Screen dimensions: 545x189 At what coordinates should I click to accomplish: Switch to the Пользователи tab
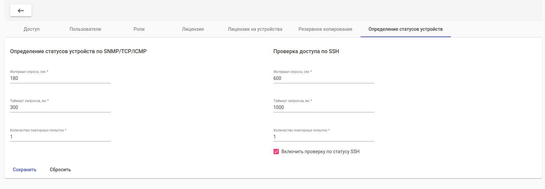[x=85, y=29]
